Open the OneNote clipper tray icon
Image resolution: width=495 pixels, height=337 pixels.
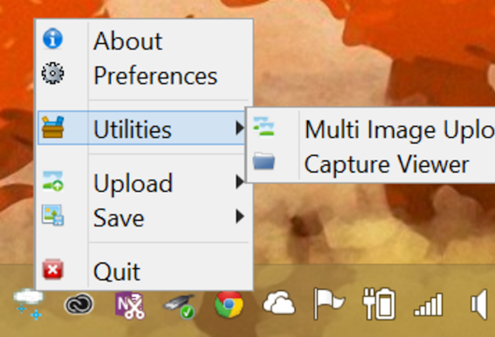point(130,305)
